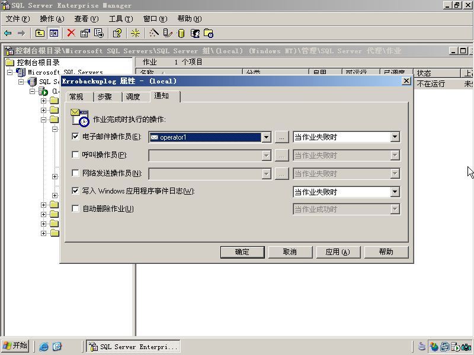
Task: Open the View (查看) menu
Action: 87,19
